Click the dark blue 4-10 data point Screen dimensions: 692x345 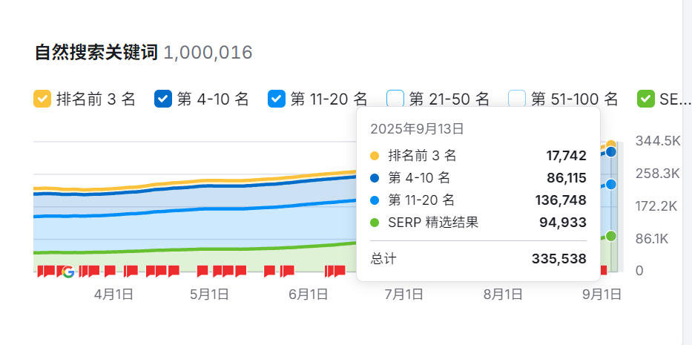[x=610, y=152]
